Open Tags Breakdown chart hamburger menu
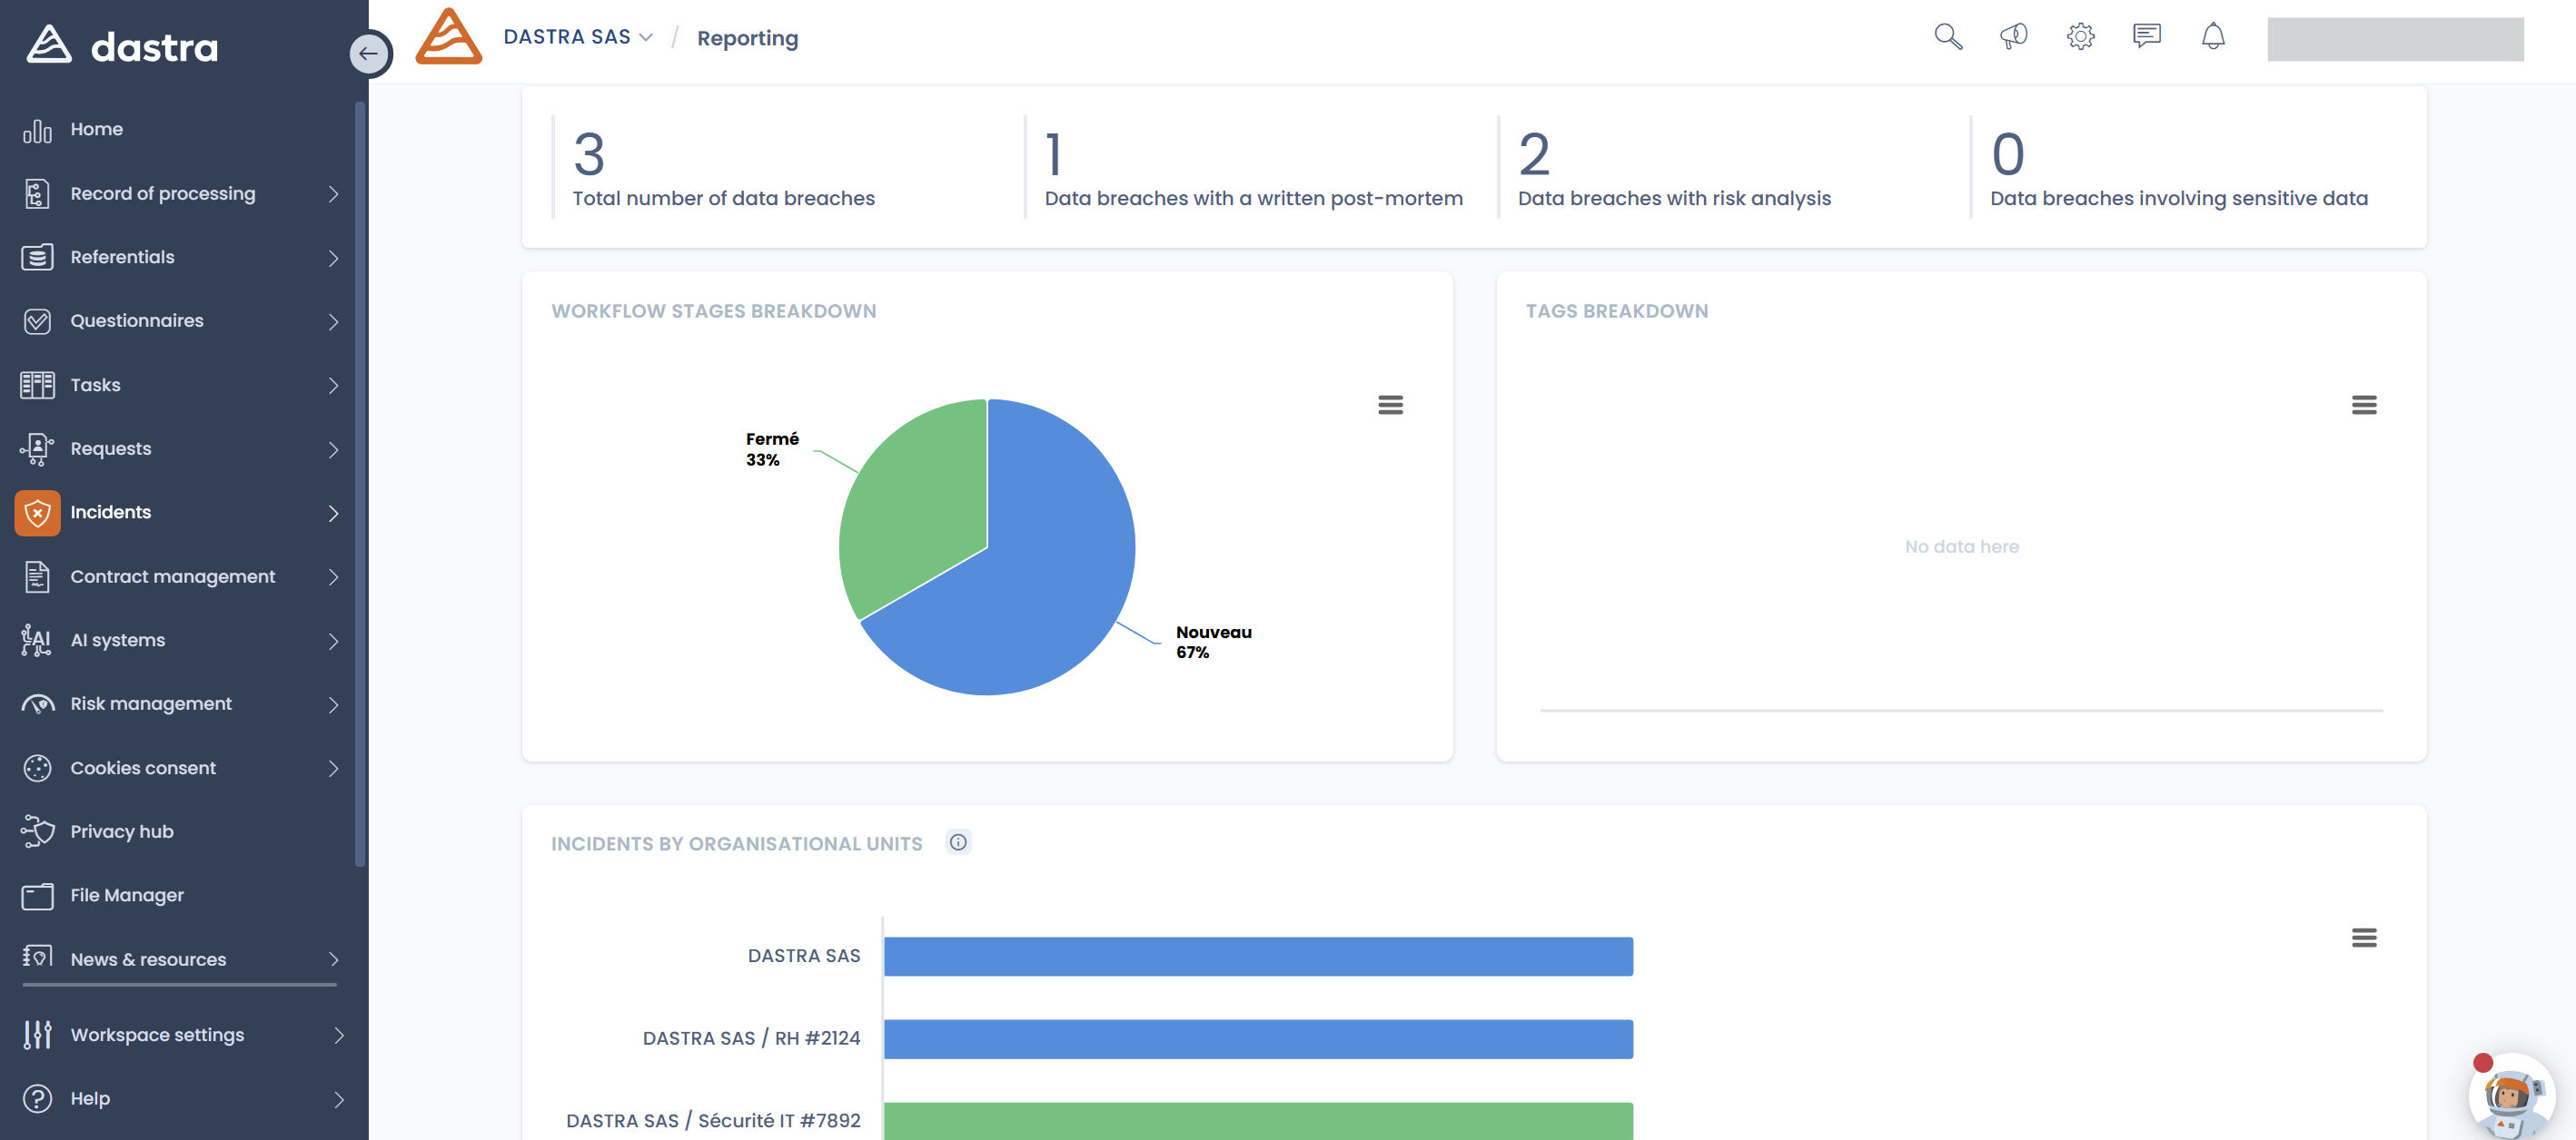This screenshot has width=2576, height=1140. (2363, 405)
